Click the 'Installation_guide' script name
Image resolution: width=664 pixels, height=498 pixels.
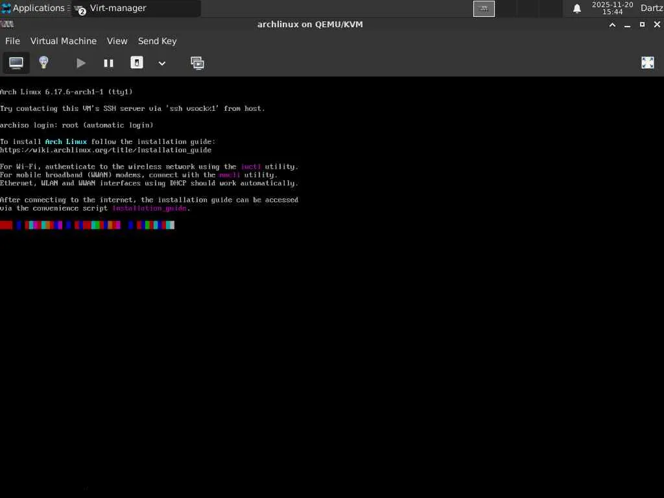coord(149,208)
